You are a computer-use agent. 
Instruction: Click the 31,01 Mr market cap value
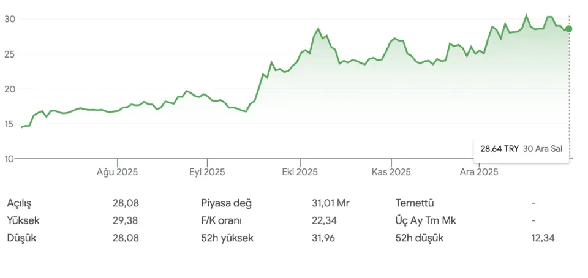pyautogui.click(x=330, y=203)
